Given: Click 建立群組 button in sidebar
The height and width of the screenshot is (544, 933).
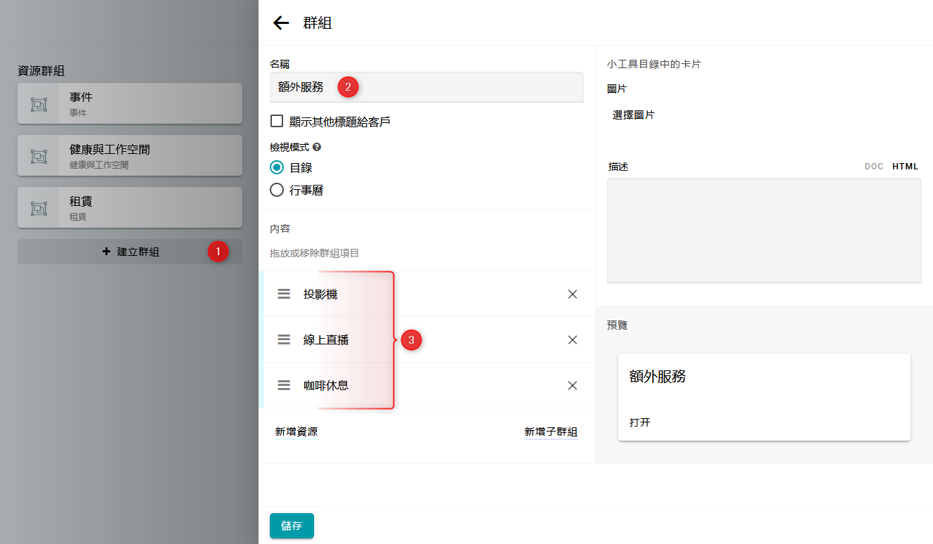Looking at the screenshot, I should point(130,252).
